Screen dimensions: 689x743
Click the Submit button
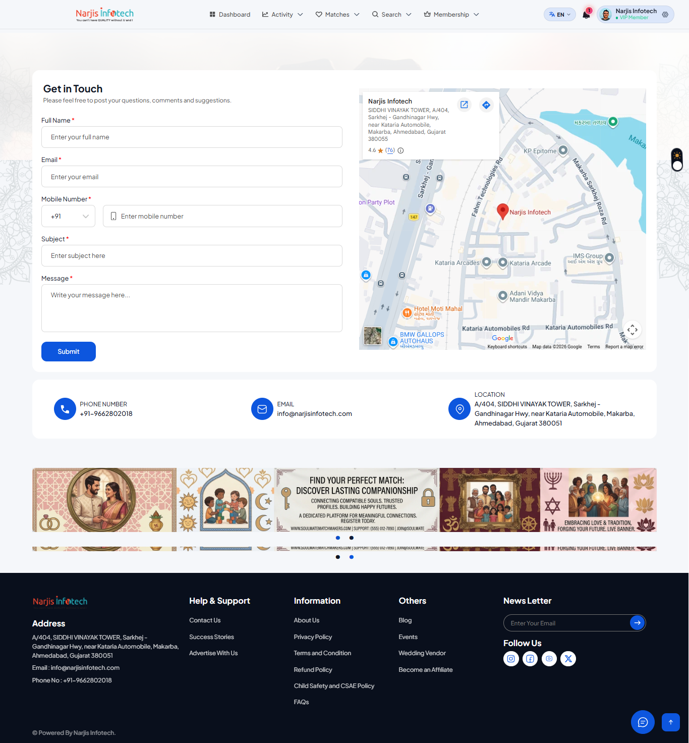(x=69, y=352)
